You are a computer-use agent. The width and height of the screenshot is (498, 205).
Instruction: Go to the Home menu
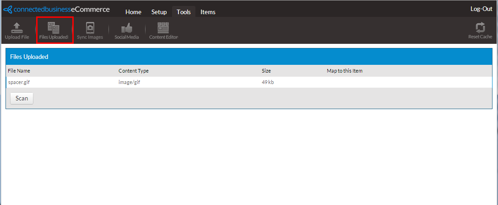(133, 12)
